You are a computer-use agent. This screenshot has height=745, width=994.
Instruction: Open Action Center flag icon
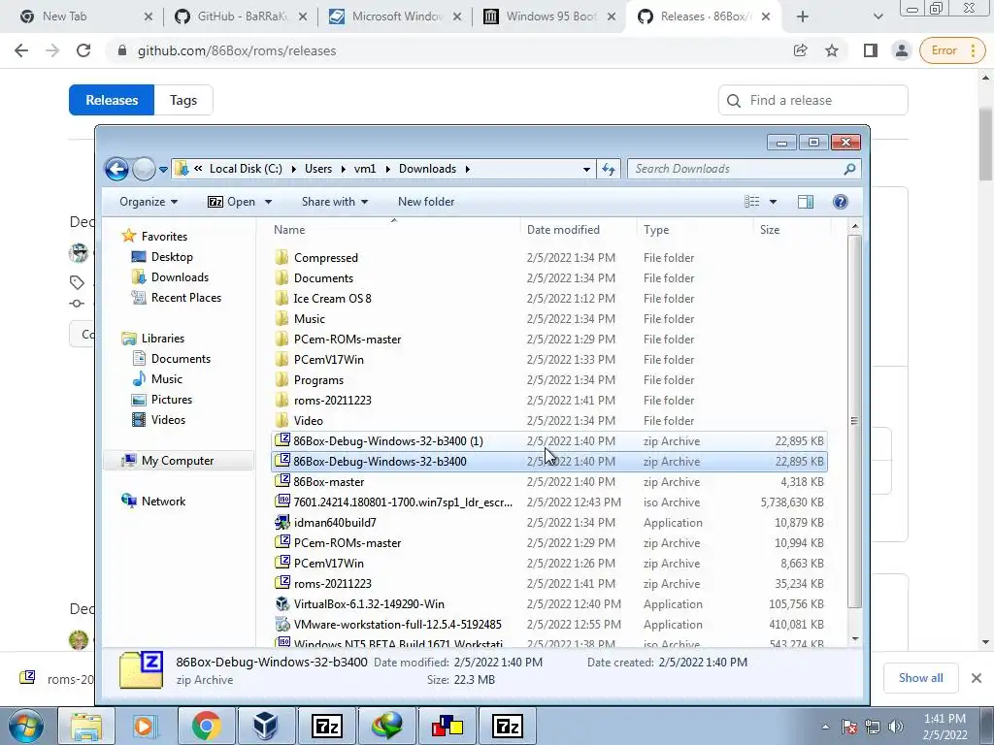(849, 727)
